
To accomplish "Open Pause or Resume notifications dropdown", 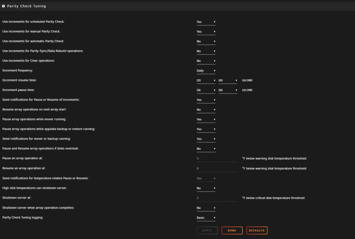I will pos(206,100).
